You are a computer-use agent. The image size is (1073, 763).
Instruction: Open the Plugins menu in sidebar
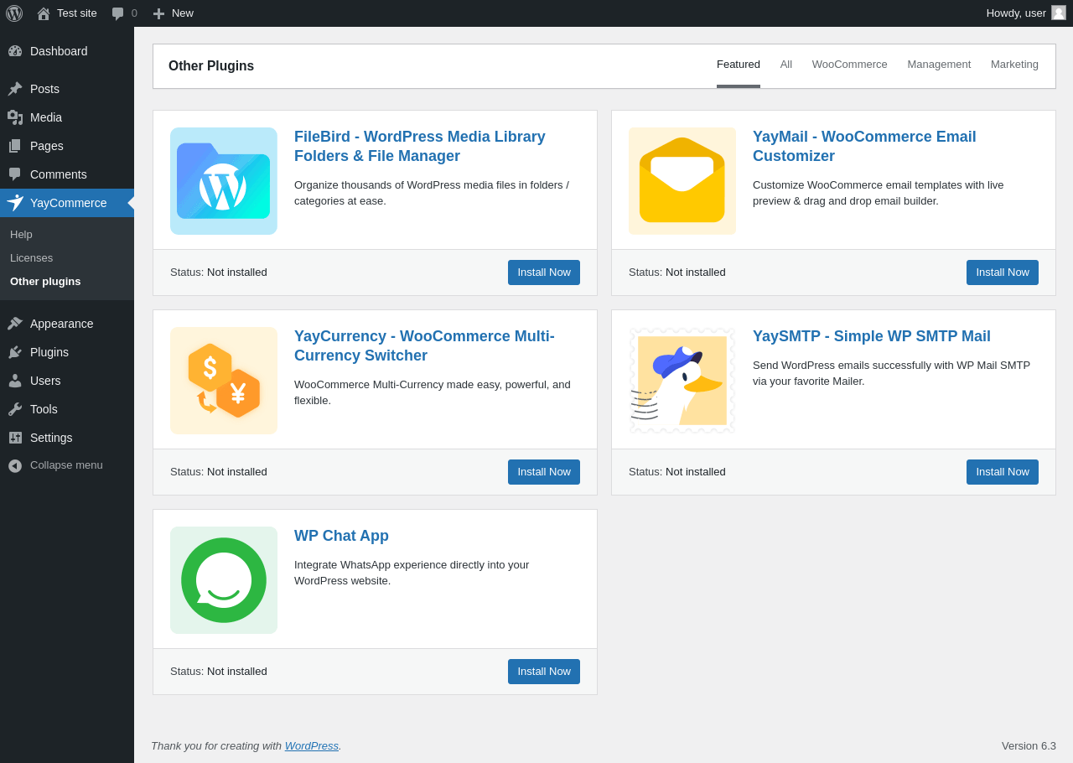click(x=49, y=352)
